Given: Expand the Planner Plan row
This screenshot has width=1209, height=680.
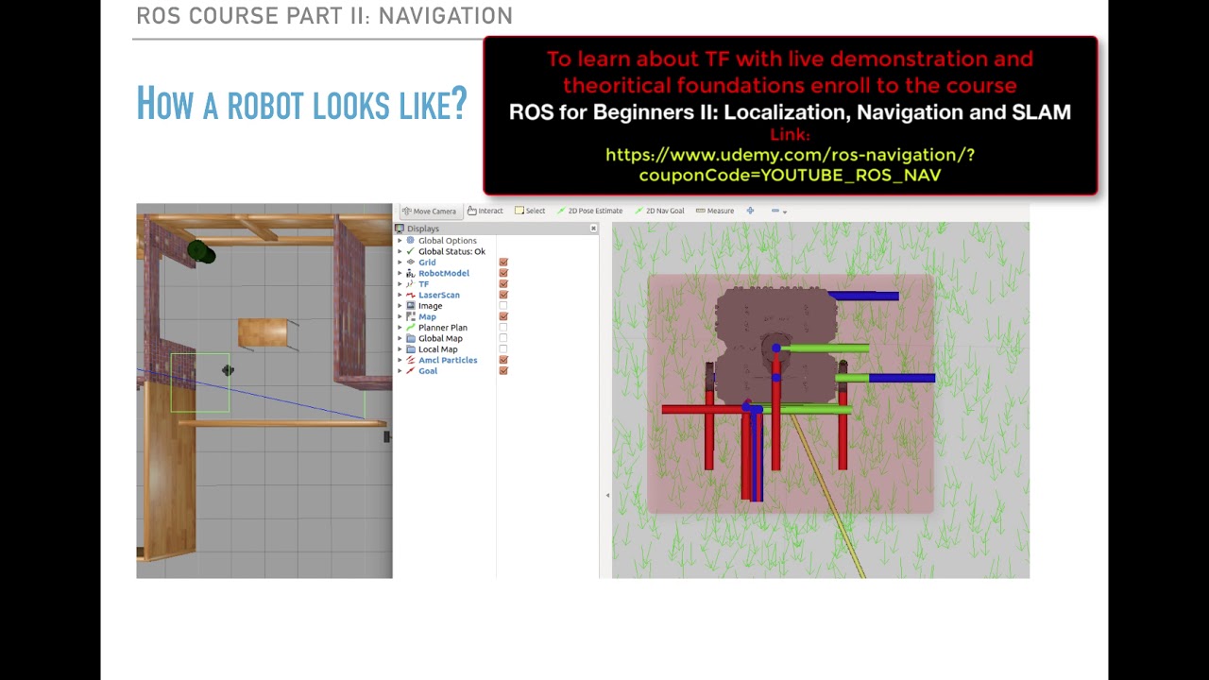Looking at the screenshot, I should click(x=400, y=328).
